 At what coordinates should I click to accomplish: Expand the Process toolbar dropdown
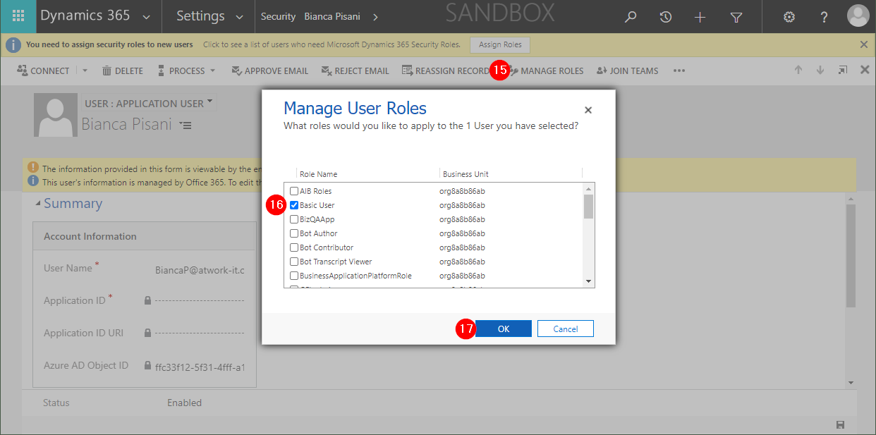coord(213,71)
